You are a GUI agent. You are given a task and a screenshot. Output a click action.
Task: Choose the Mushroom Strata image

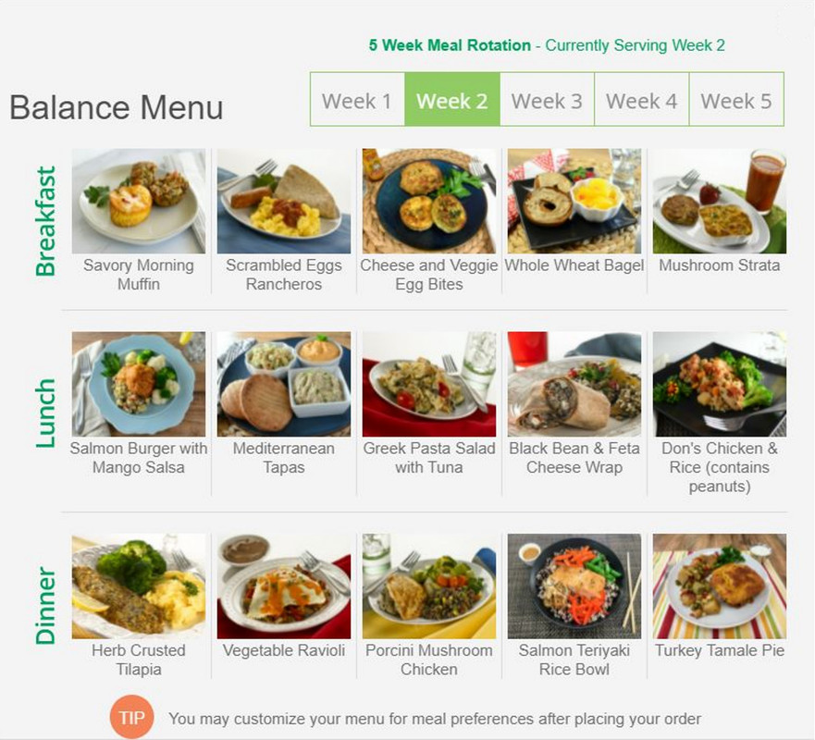point(720,201)
